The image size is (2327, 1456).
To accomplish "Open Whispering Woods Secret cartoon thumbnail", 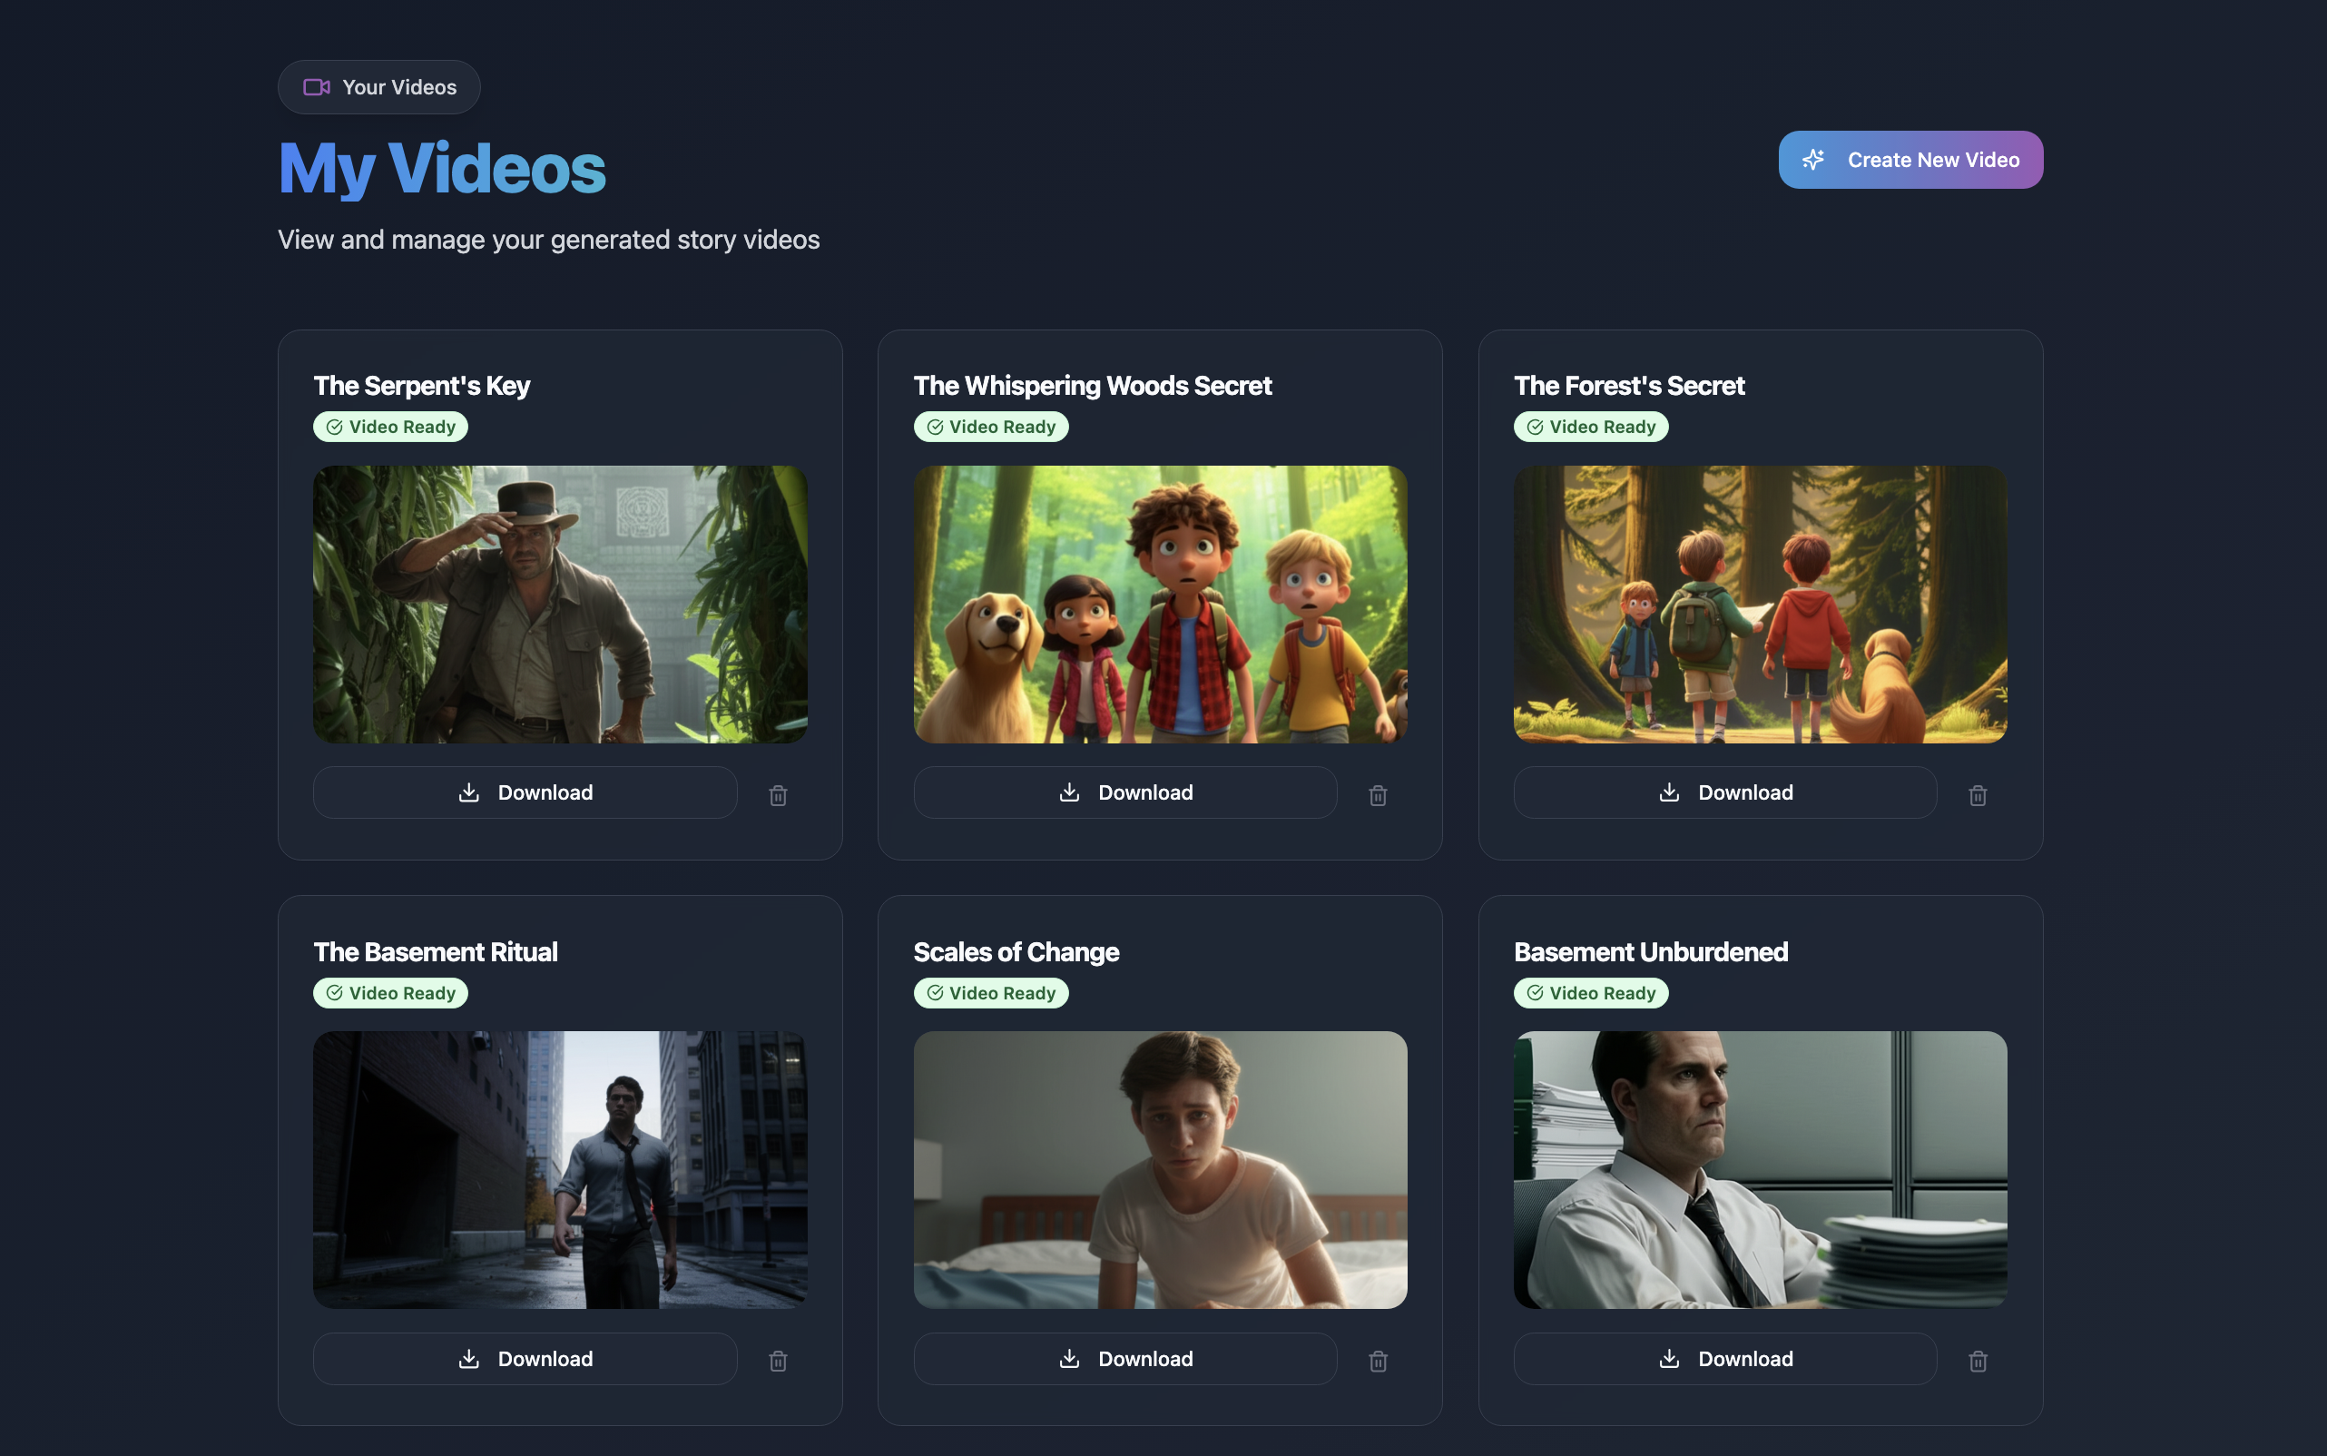I will (x=1159, y=604).
